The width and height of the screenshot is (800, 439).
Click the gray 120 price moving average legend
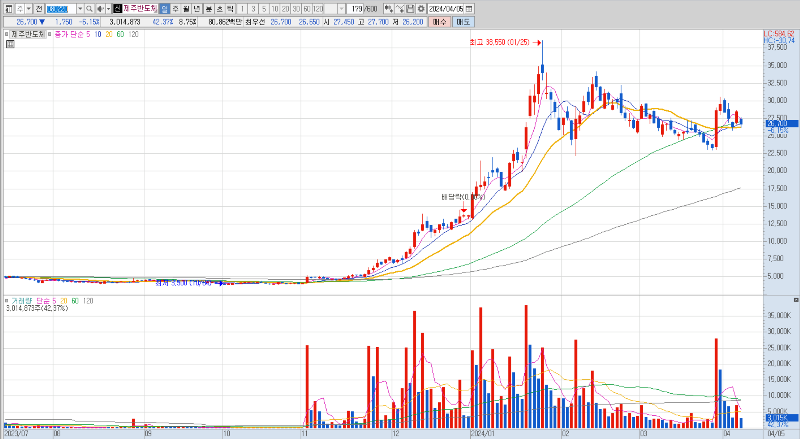(134, 34)
